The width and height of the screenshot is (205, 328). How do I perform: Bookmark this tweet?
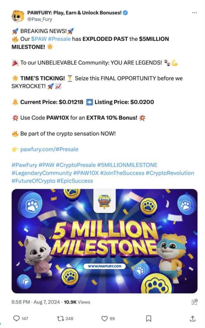click(x=149, y=318)
